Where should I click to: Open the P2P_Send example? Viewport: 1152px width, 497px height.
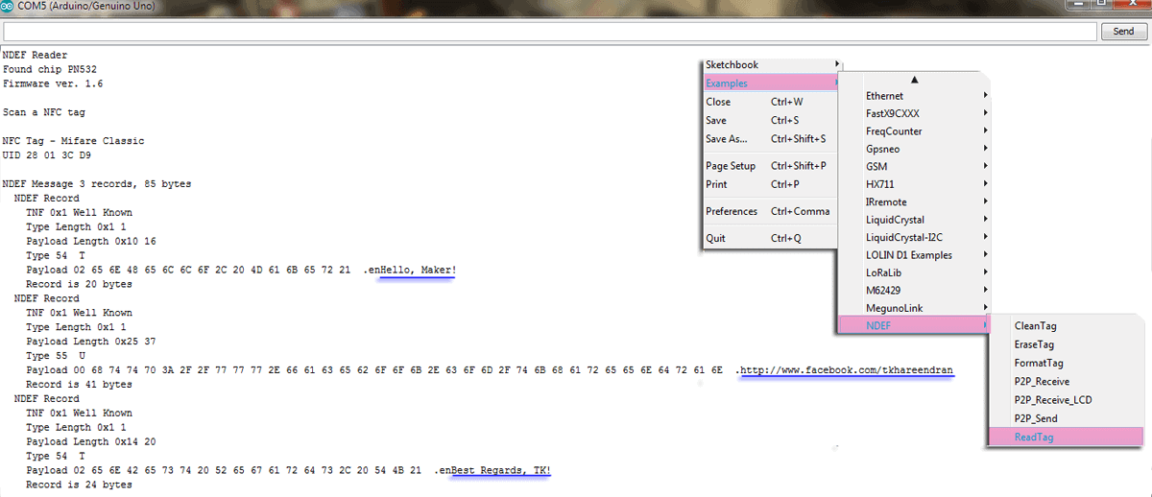tap(1066, 418)
